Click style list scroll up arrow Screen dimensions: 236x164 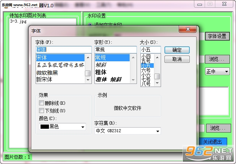click(x=133, y=57)
